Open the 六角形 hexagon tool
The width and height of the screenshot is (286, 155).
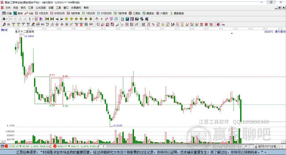[162, 13]
